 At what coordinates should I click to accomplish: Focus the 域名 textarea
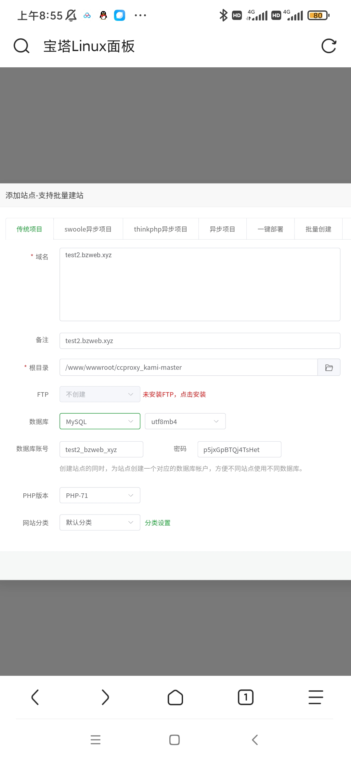[x=200, y=285]
